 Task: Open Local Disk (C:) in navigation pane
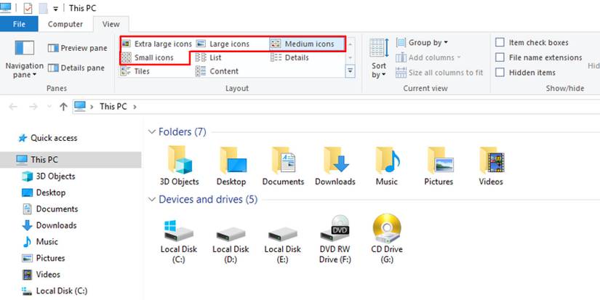click(55, 291)
